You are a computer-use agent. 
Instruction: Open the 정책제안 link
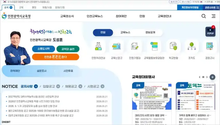15,71
